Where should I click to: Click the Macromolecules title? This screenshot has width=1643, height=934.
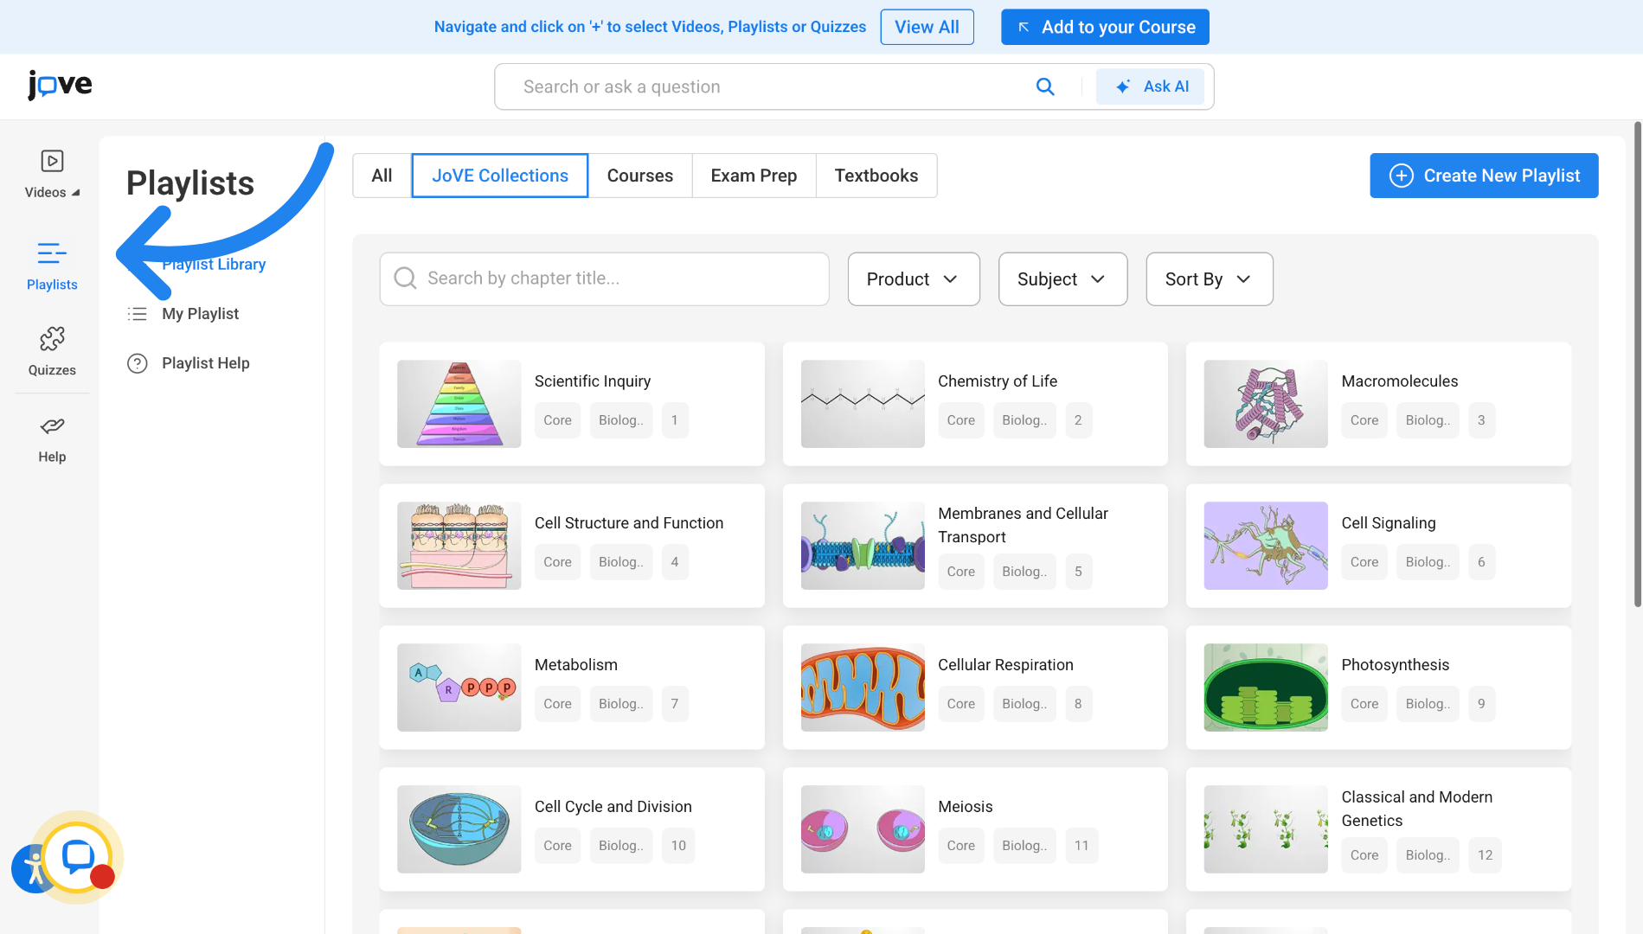(1400, 381)
